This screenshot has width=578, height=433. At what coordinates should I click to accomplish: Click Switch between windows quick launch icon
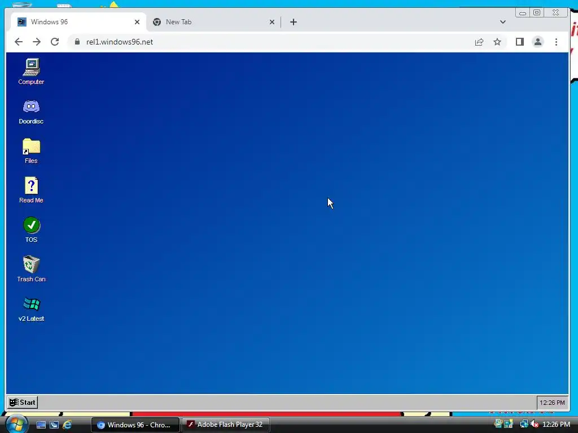(54, 425)
